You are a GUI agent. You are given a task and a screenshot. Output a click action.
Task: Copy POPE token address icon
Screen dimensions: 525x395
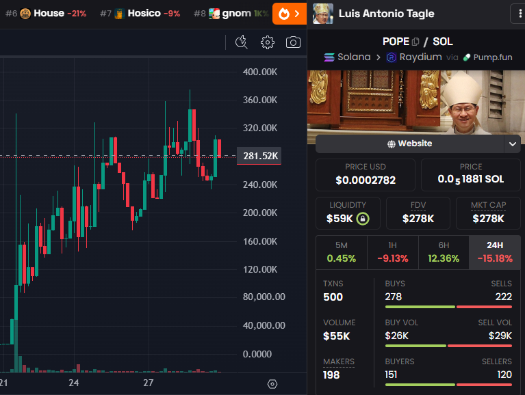tap(415, 42)
